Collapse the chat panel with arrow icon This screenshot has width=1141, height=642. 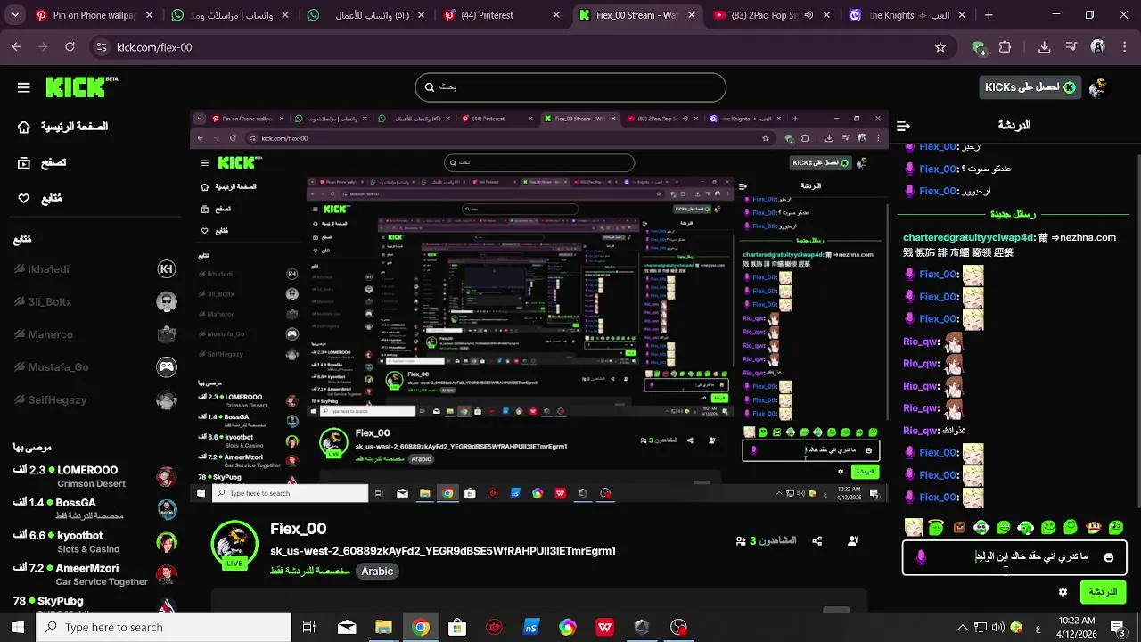click(x=903, y=126)
